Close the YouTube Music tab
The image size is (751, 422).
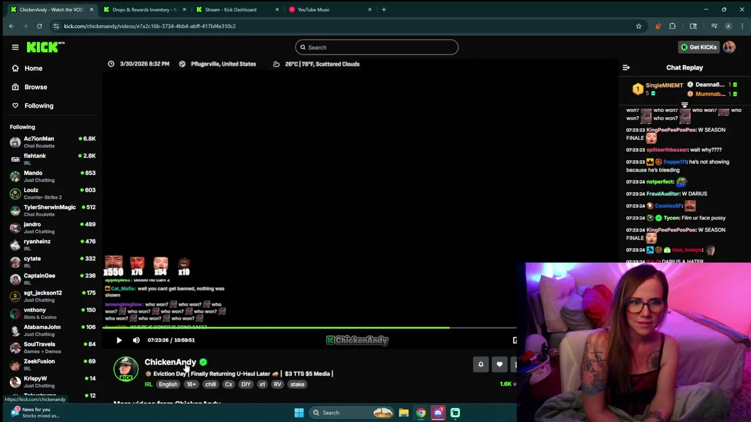(370, 9)
